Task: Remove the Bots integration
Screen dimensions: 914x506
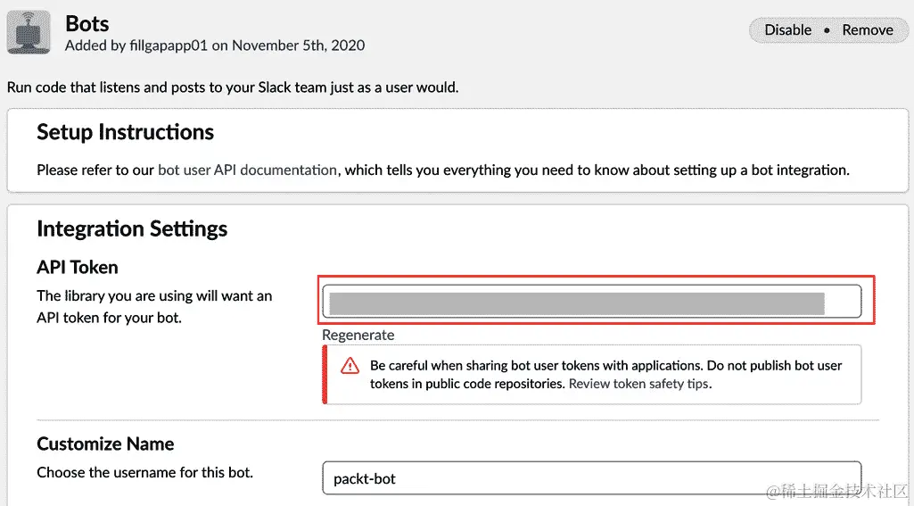Action: [x=868, y=29]
